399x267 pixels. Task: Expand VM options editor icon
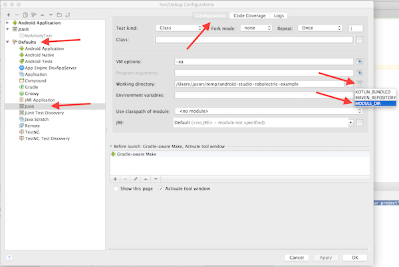pos(360,62)
